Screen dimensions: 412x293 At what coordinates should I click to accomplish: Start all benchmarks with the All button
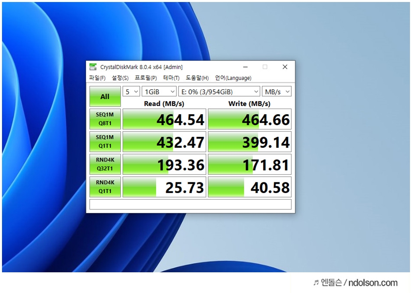(105, 96)
